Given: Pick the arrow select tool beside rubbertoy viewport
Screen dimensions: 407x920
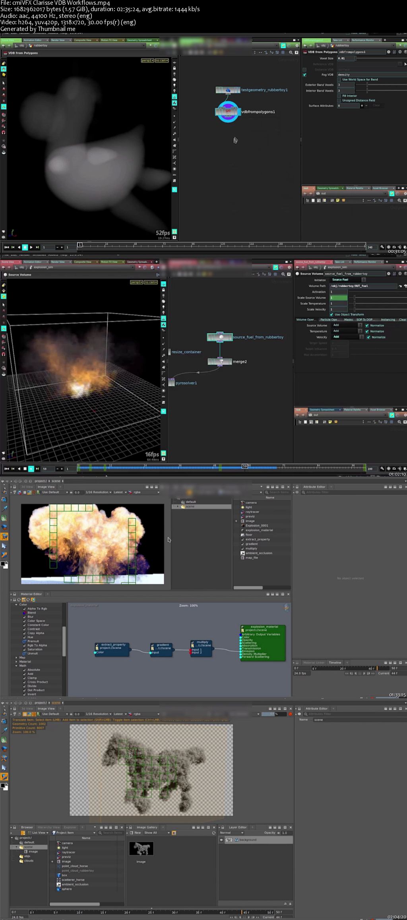Looking at the screenshot, I should click(x=4, y=83).
